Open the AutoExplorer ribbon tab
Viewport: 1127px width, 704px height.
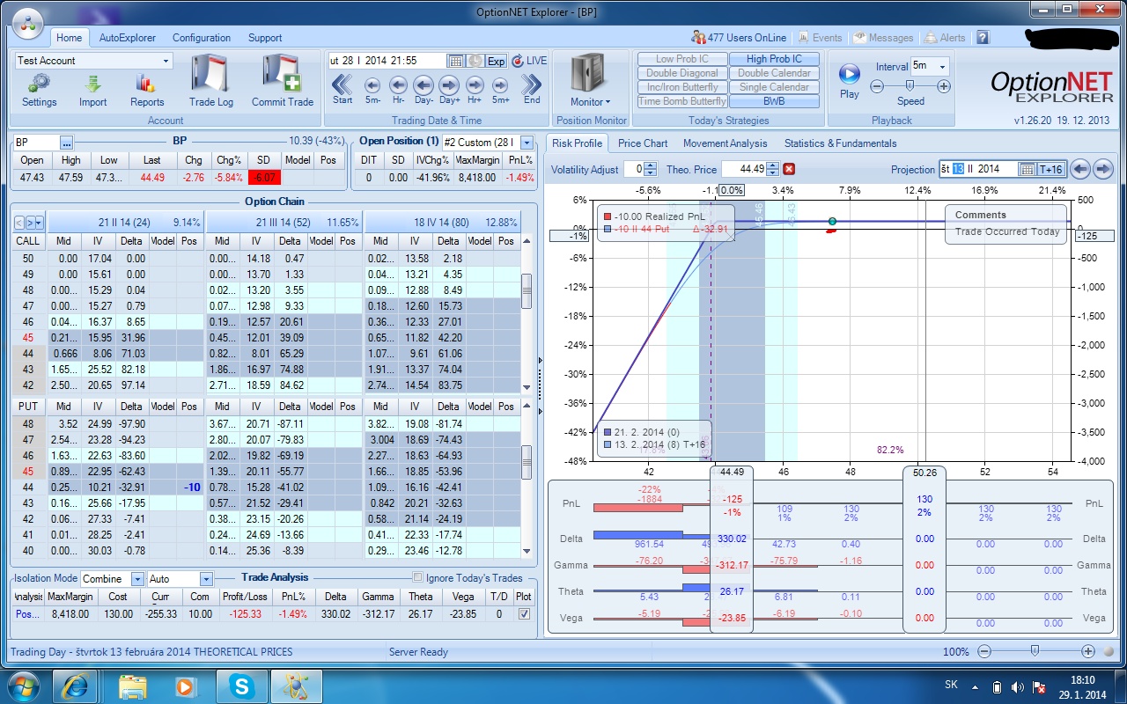pos(128,38)
